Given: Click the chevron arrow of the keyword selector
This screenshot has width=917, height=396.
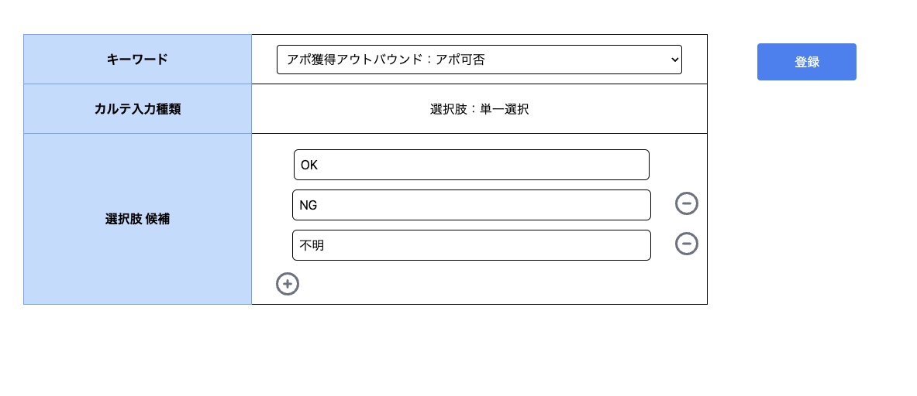Looking at the screenshot, I should [x=673, y=60].
